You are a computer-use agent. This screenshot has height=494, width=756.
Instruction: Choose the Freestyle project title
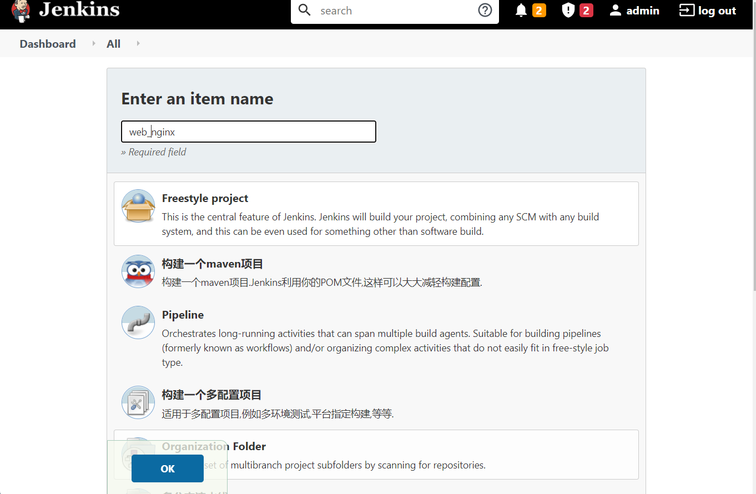tap(205, 198)
